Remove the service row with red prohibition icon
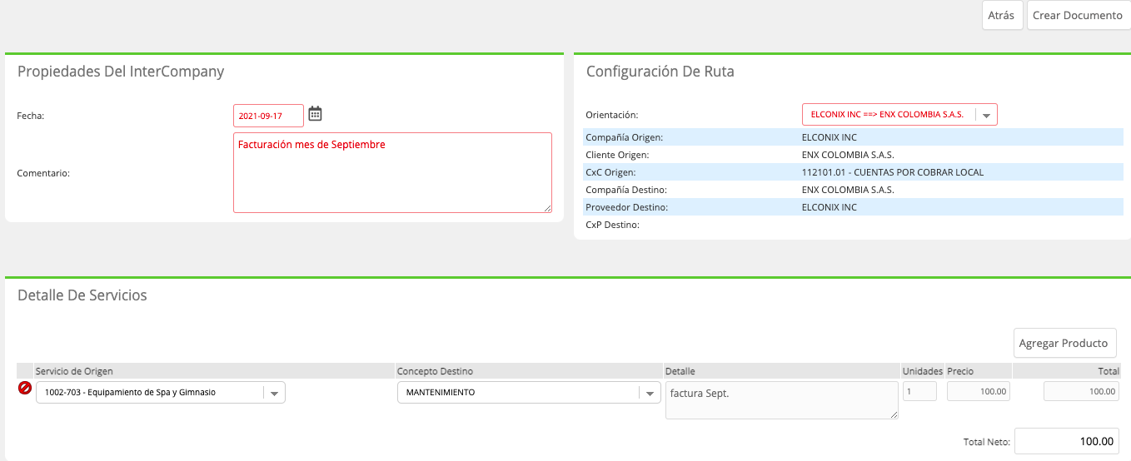 click(x=25, y=389)
